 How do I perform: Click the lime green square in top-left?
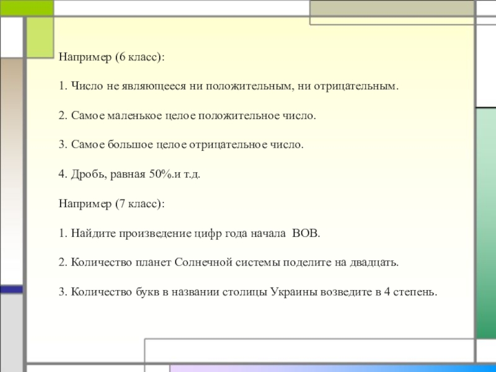coord(39,37)
